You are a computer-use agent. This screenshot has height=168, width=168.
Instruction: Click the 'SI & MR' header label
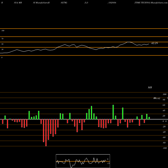click(18, 3)
